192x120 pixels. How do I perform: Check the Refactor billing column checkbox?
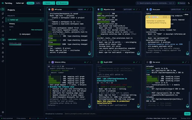[49, 62]
